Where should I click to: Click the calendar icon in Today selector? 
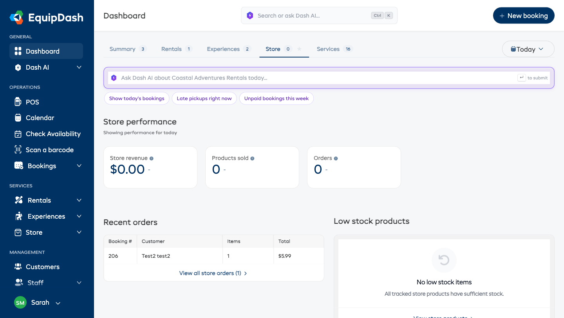tap(513, 49)
